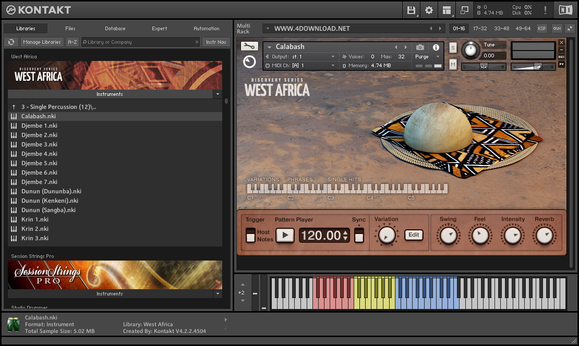Select previous instrument arrow beside Calabash
The image size is (579, 346).
396,47
